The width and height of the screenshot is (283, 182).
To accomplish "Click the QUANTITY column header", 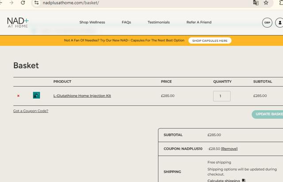I will (222, 82).
